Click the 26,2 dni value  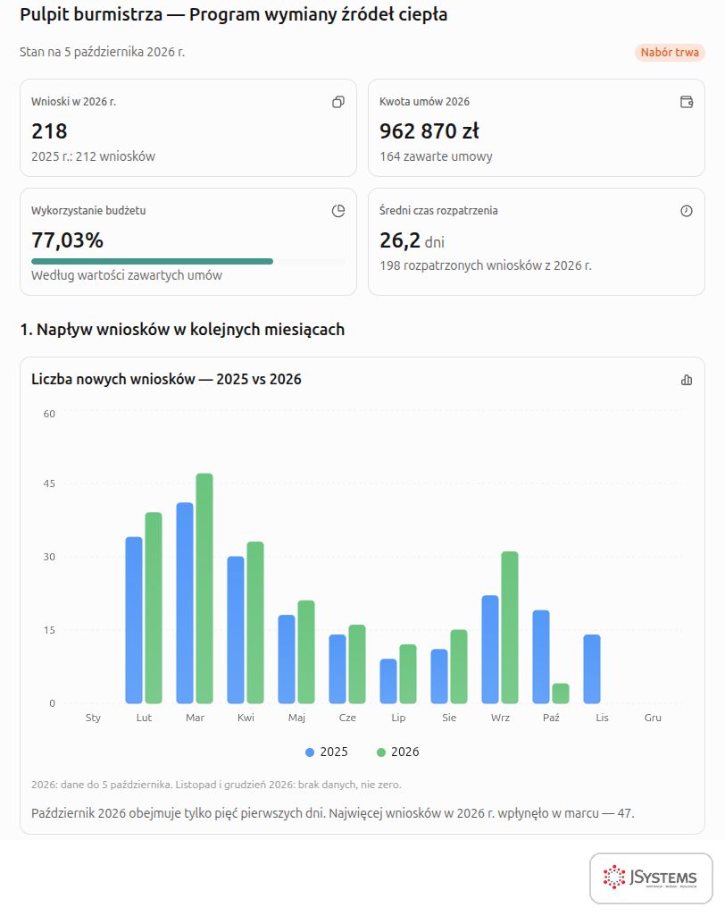point(412,240)
